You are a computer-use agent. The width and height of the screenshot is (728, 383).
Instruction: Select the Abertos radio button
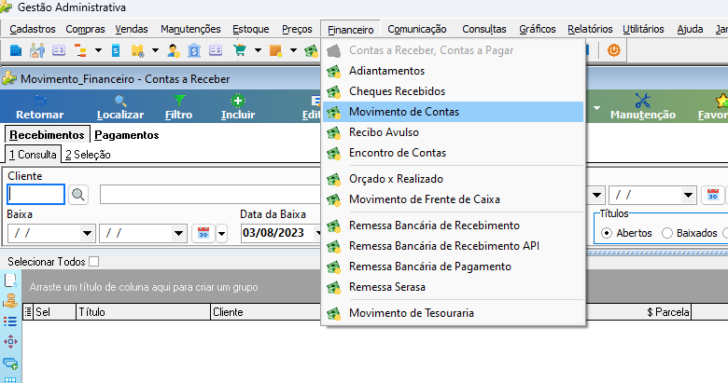pyautogui.click(x=607, y=233)
